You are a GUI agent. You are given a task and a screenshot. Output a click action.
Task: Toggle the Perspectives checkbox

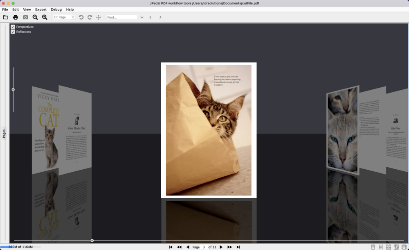13,26
